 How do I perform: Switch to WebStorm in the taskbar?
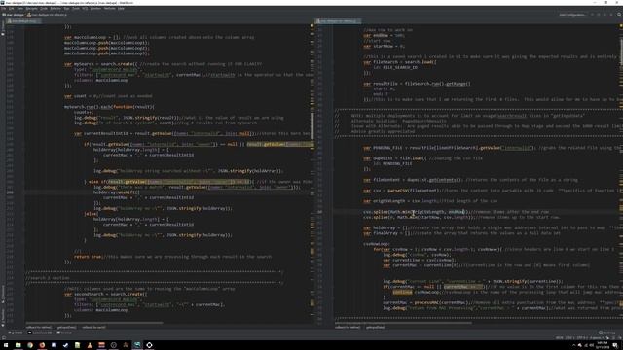pos(137,345)
